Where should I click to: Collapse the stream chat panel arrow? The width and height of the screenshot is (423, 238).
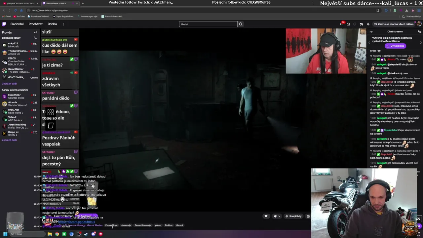(x=371, y=32)
